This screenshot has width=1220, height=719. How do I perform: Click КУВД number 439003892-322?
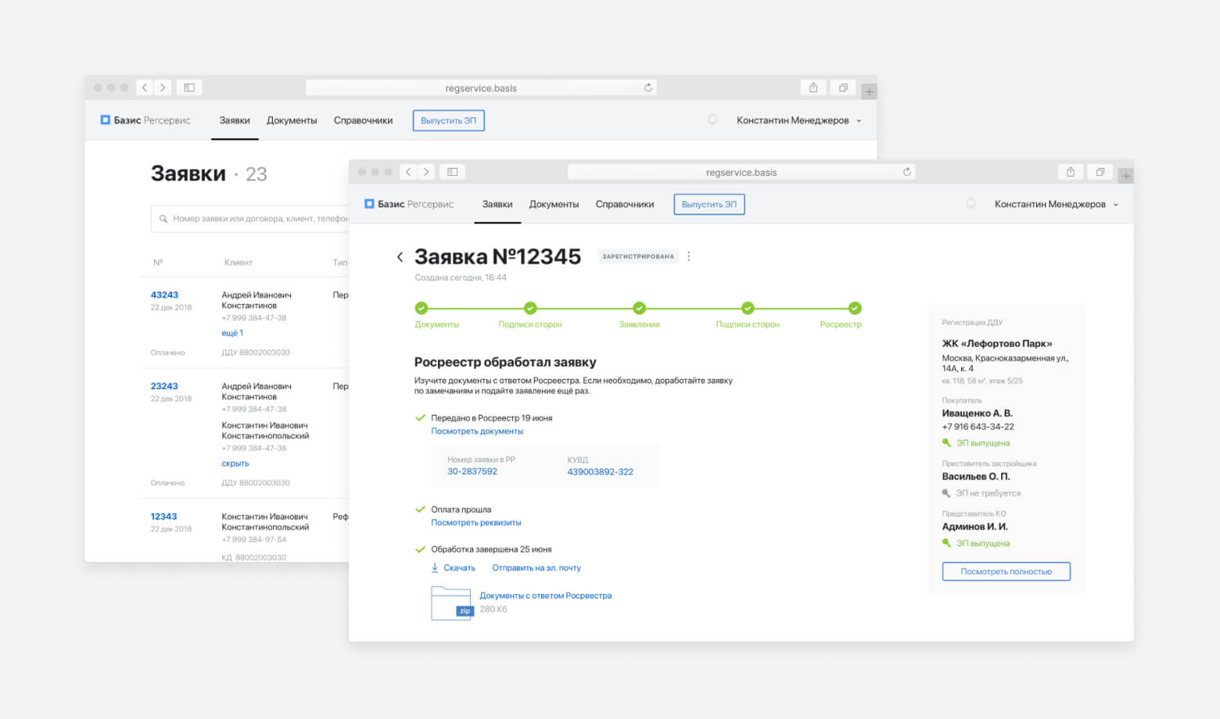[x=601, y=472]
